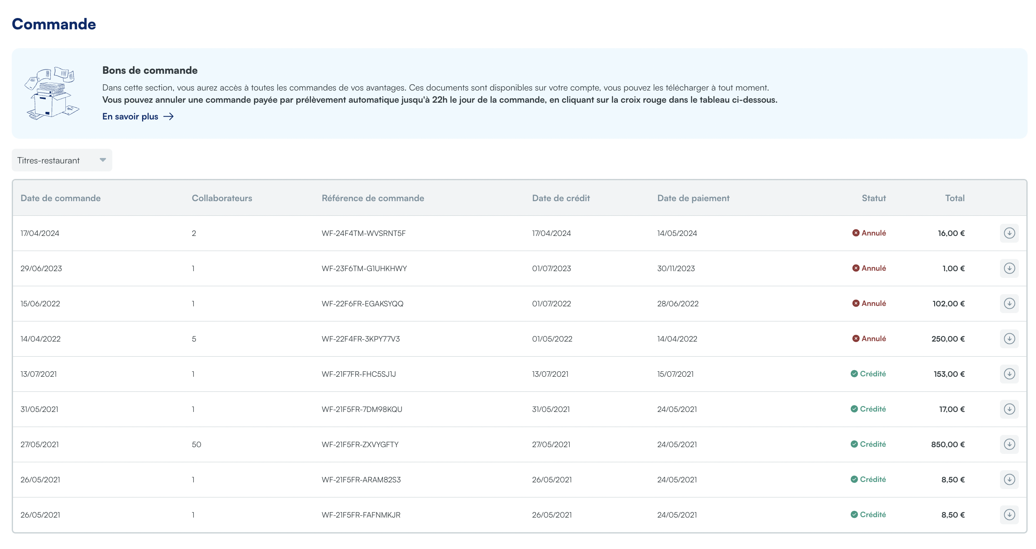Download order WF-24F4TM-WVSRNT5F document

(1009, 233)
